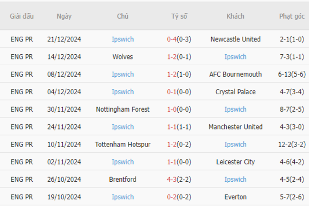Click the Giải đấu column header
The height and width of the screenshot is (207, 309).
[x=22, y=16]
